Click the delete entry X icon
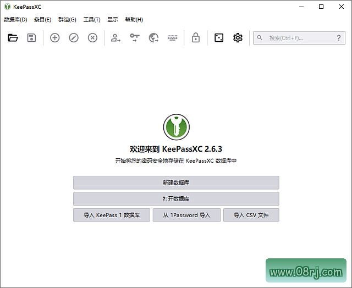The height and width of the screenshot is (288, 352). (x=92, y=38)
